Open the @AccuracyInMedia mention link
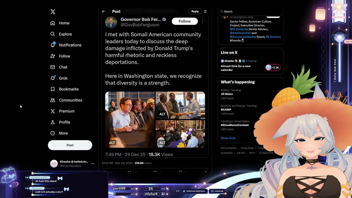352x198 pixels. tap(243, 37)
